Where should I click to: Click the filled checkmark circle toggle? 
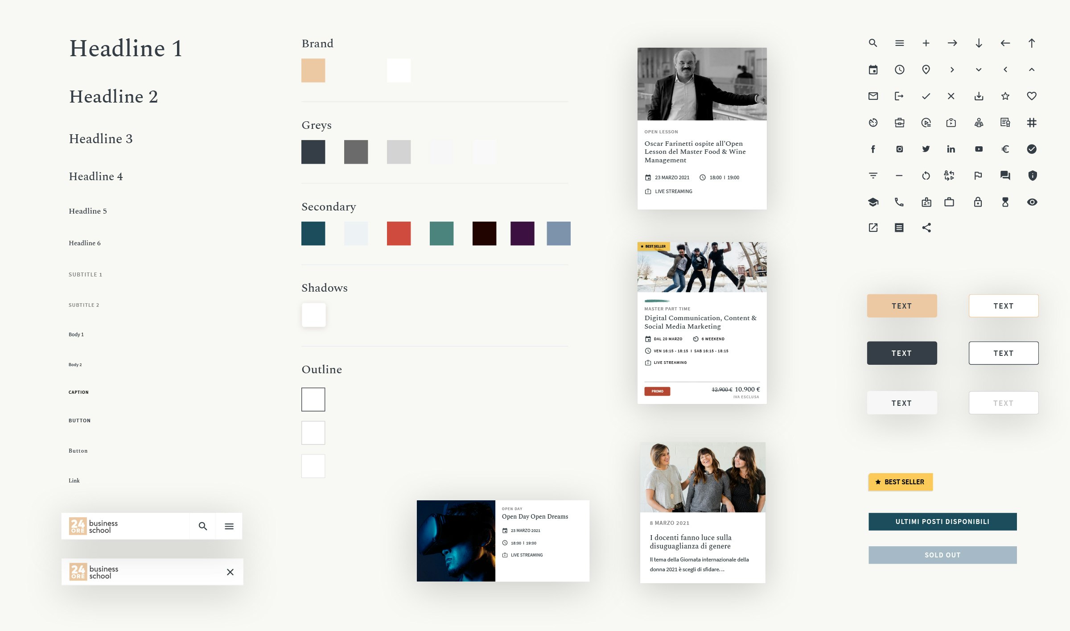[x=1031, y=148]
